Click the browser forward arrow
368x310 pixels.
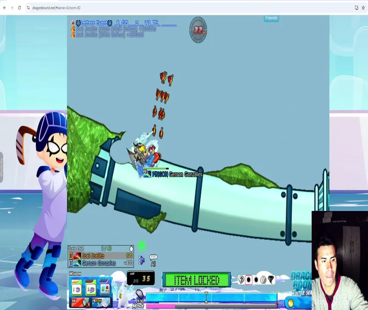12,8
